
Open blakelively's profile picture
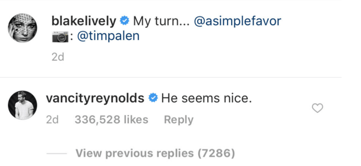[22, 28]
